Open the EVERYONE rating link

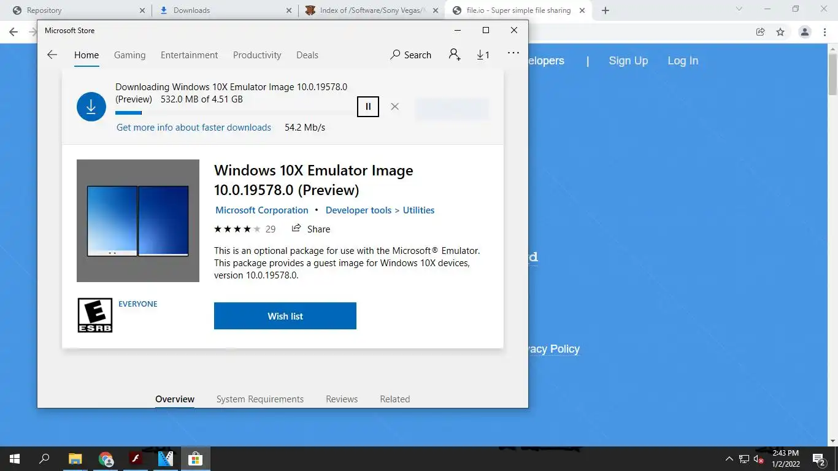(x=138, y=304)
